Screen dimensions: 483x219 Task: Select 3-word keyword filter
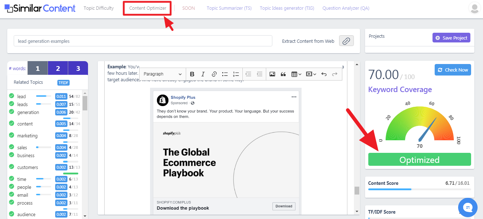[x=78, y=68]
